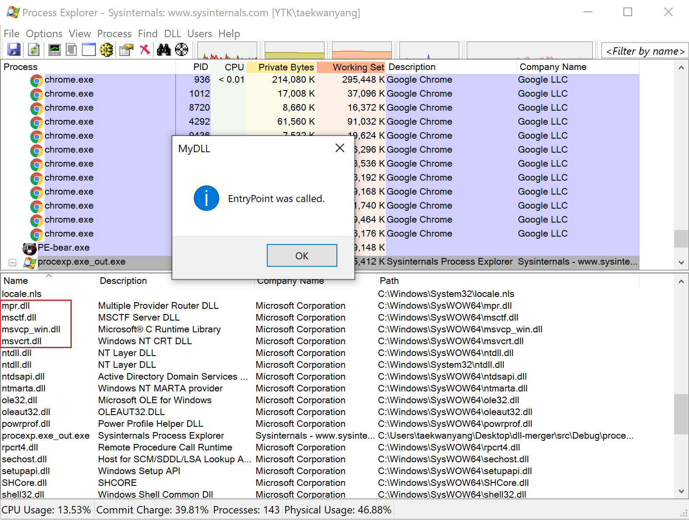Click the procexp.exe_out.exe process icon
689x520 pixels.
[x=30, y=262]
